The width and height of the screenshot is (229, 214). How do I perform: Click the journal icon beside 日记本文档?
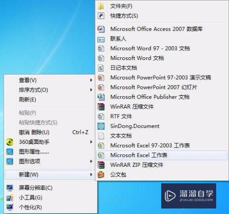tap(101, 68)
